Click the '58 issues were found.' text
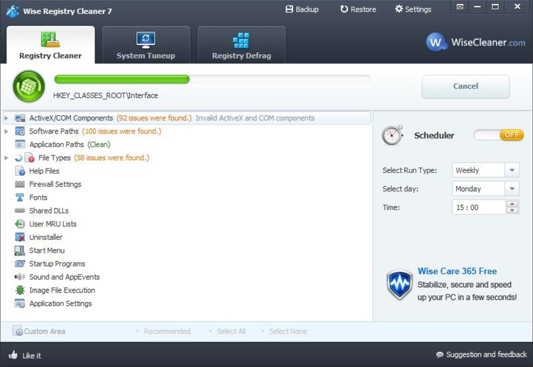The image size is (533, 367). coord(112,158)
